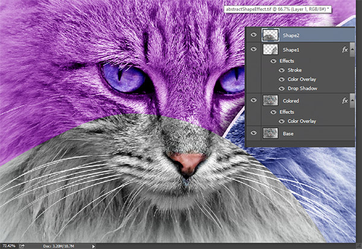Toggle visibility of the Colored layer
Viewport: 362px width, 249px height.
[x=254, y=101]
